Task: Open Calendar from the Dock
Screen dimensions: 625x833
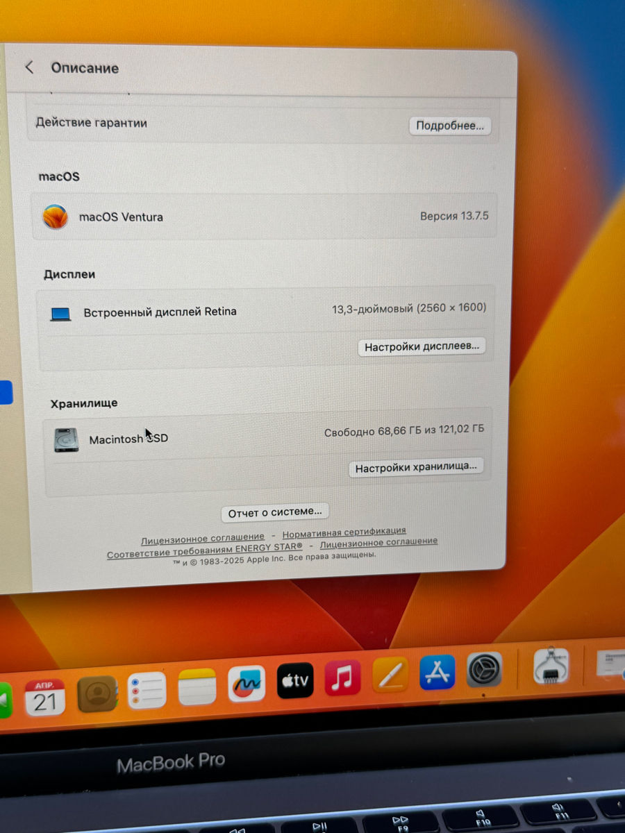Action: click(x=45, y=697)
